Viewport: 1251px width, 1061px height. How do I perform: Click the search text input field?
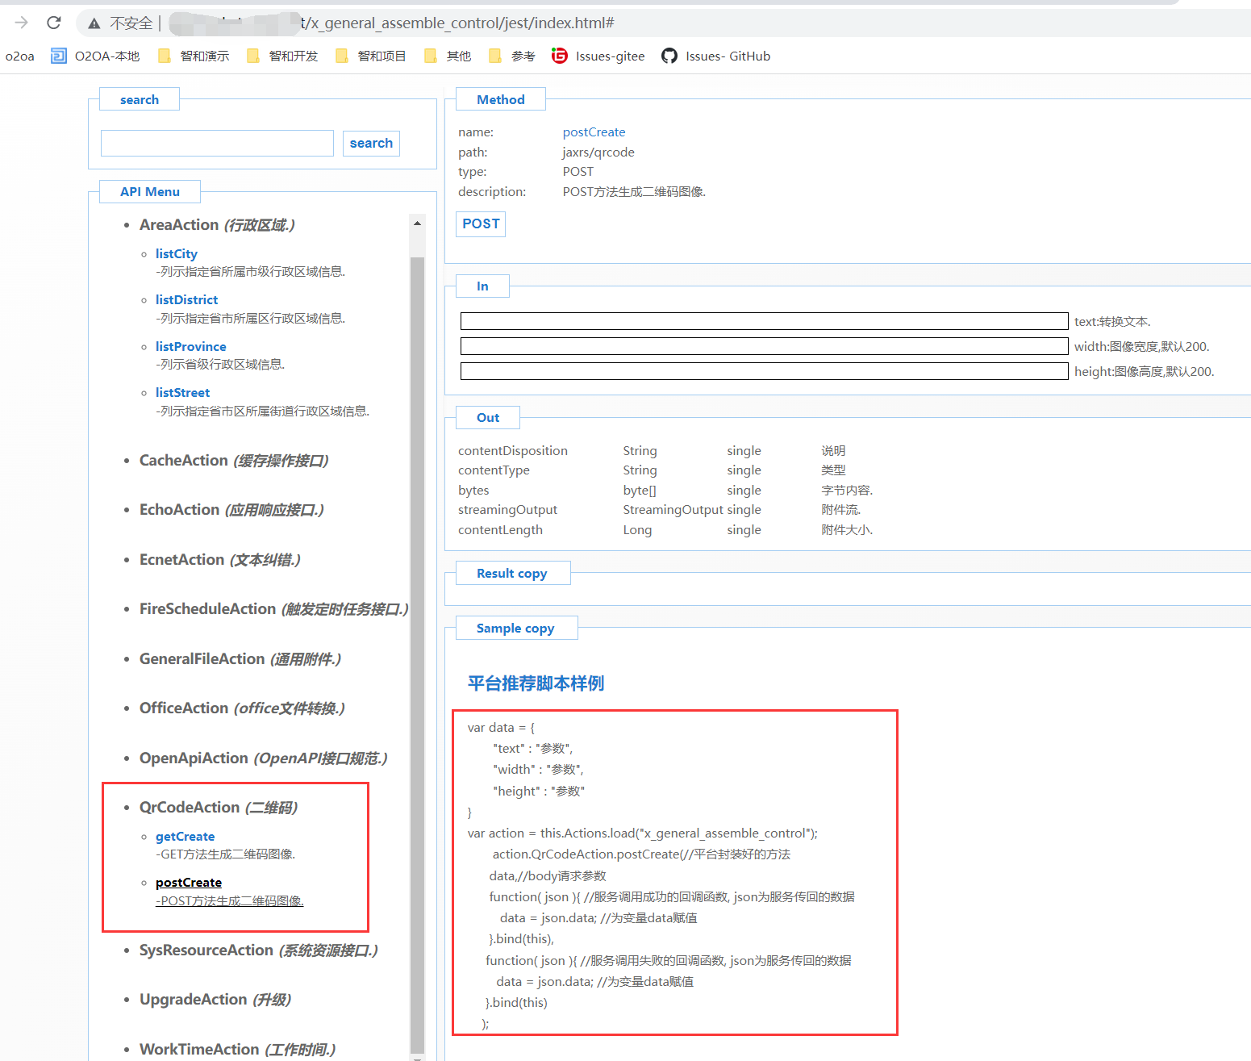pyautogui.click(x=217, y=144)
